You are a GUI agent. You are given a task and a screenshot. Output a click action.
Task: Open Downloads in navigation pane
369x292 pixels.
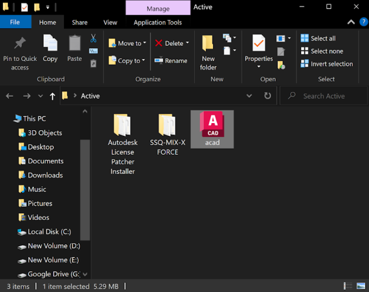pyautogui.click(x=45, y=175)
